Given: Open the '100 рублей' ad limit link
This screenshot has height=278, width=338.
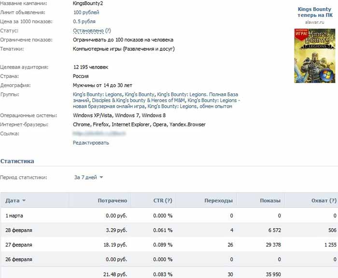Looking at the screenshot, I should pyautogui.click(x=86, y=13).
